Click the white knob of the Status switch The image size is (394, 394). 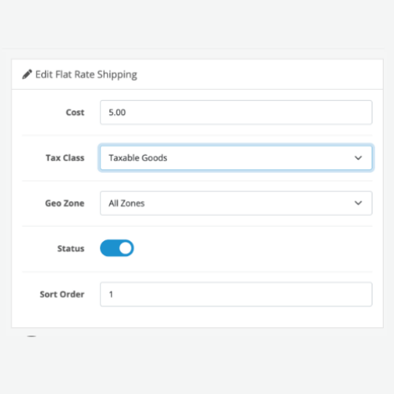(x=125, y=248)
